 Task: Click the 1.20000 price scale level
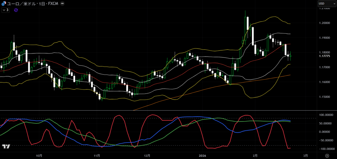coord(325,23)
